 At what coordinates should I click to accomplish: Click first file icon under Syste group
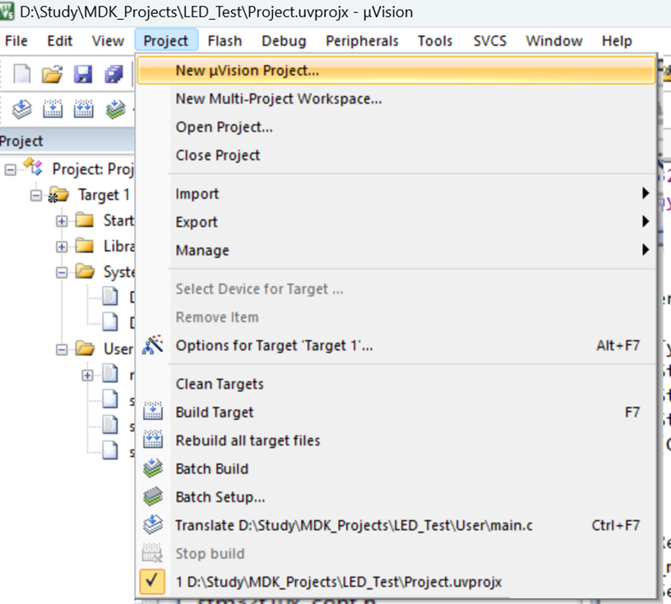coord(110,296)
